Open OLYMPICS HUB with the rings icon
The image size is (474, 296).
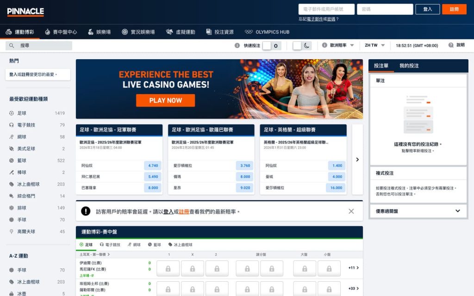coord(249,32)
